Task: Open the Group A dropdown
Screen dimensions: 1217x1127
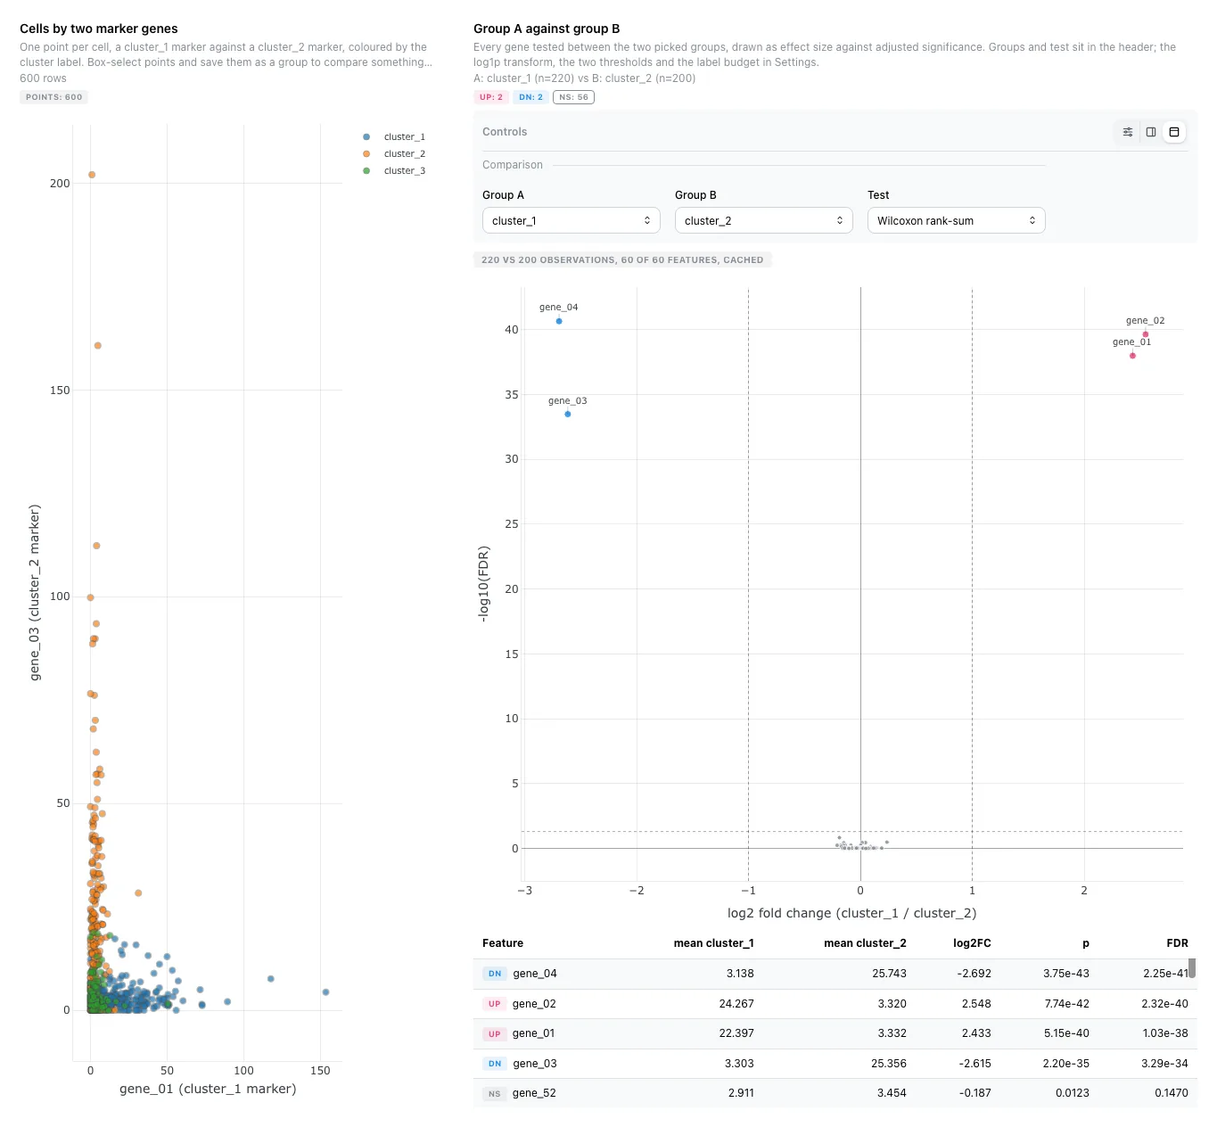Action: pos(571,220)
